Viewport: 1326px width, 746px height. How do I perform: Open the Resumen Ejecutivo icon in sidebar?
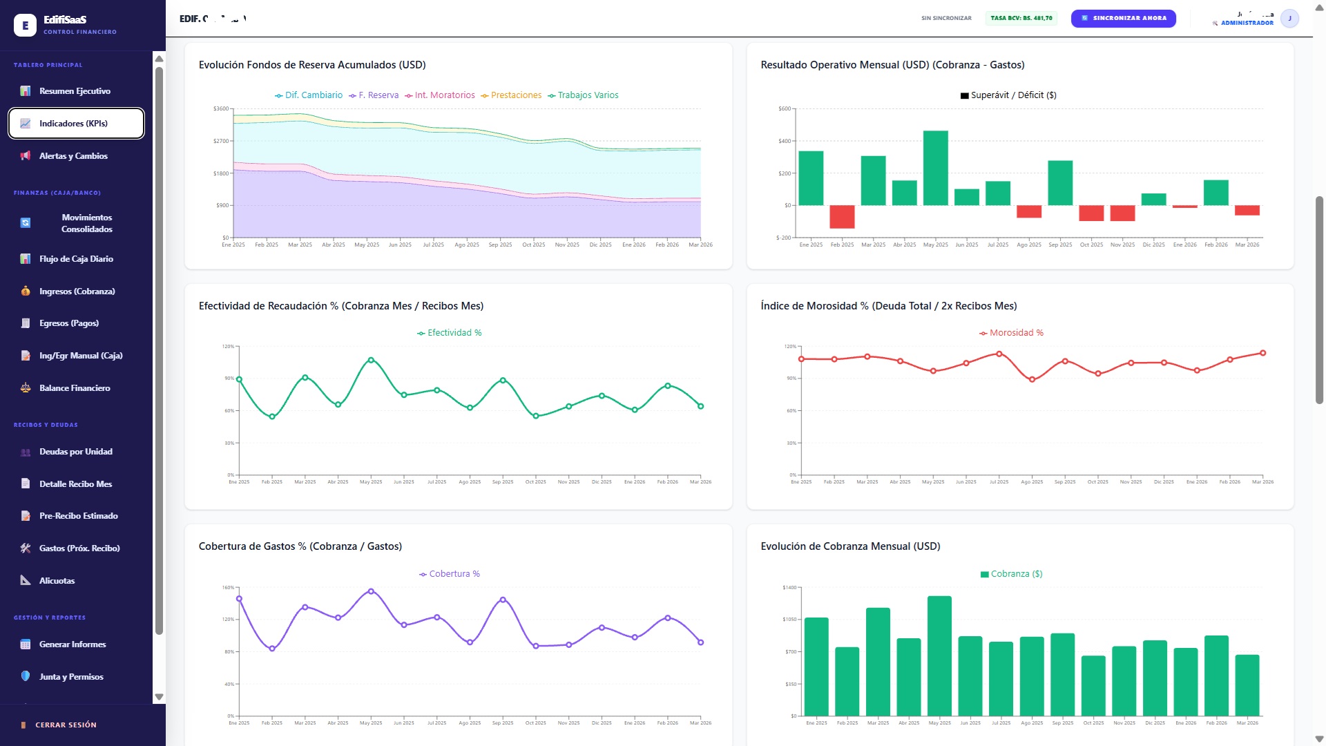(x=26, y=91)
